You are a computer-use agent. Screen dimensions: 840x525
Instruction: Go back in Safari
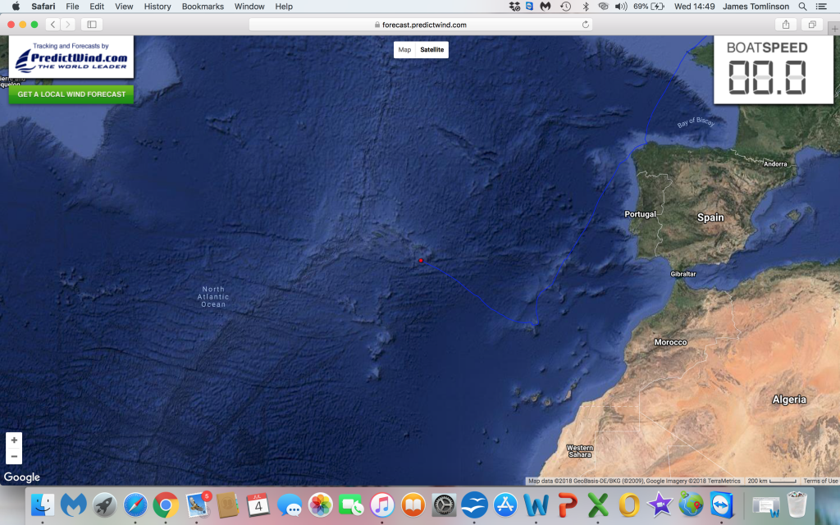pyautogui.click(x=52, y=25)
